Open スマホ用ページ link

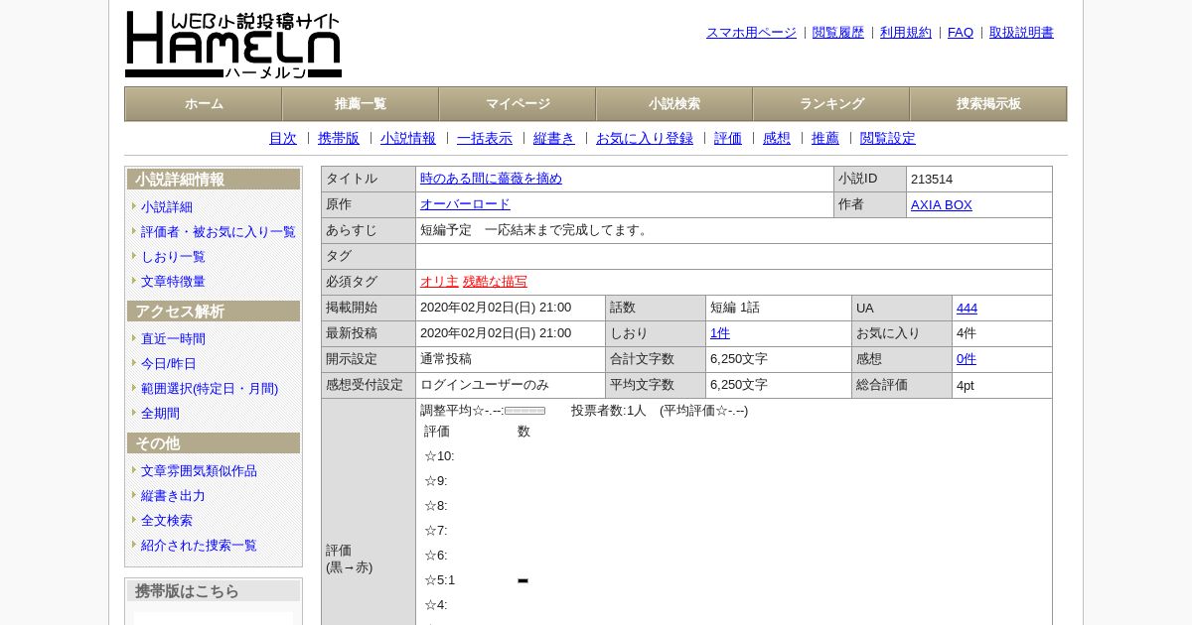click(x=751, y=33)
